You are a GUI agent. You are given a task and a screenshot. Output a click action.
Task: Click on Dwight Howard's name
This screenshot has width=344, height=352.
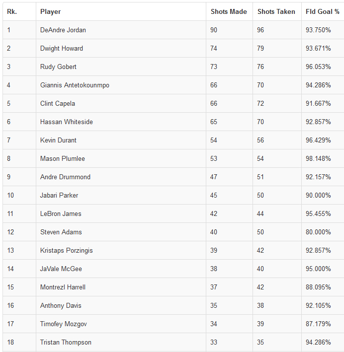pyautogui.click(x=62, y=48)
